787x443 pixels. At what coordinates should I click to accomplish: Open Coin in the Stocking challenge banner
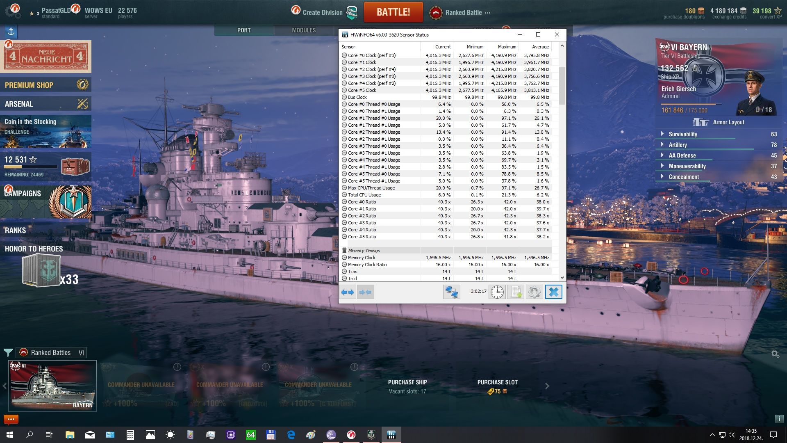click(45, 131)
